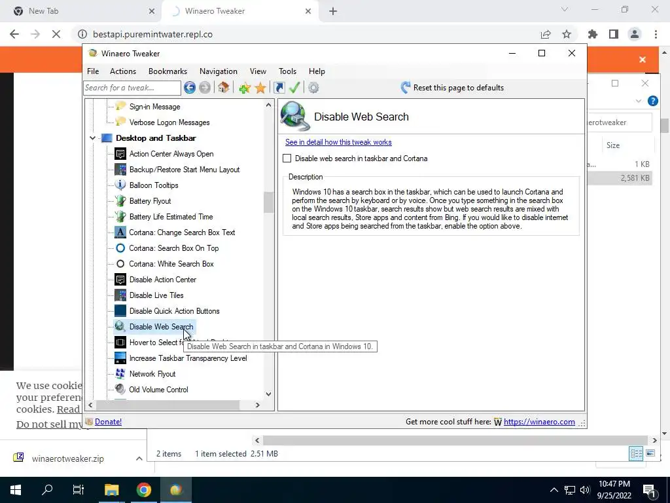670x503 pixels.
Task: Open the View menu
Action: [x=258, y=71]
